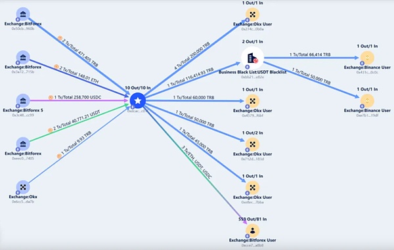This screenshot has width=394, height=250.
Task: Click small badge under Bitforex 0xeec0 node
Action: [18, 149]
